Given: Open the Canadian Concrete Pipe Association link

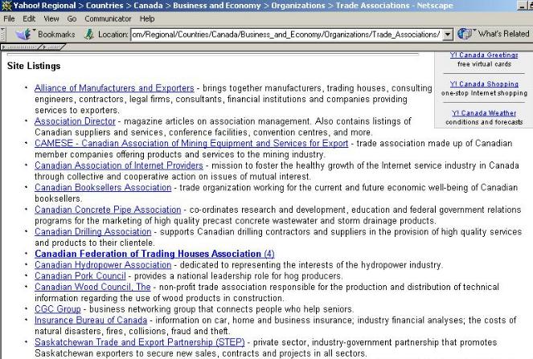Looking at the screenshot, I should point(108,210).
